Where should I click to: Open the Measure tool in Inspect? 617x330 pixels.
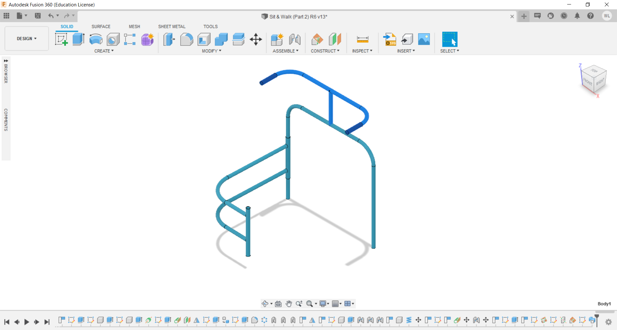tap(362, 39)
